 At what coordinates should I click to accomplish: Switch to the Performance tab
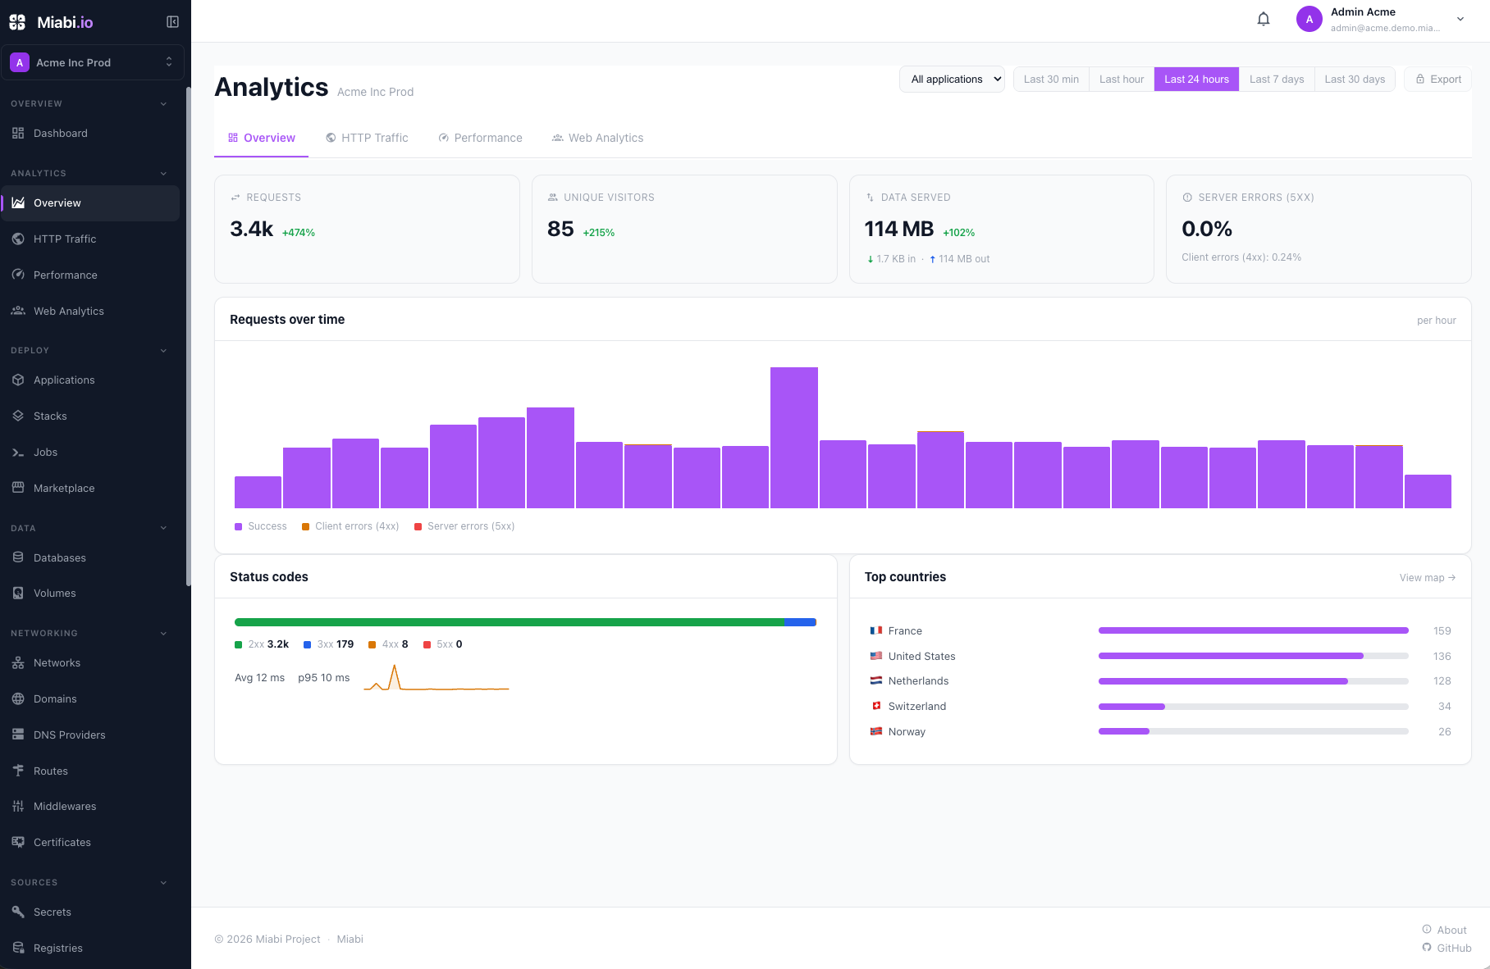click(x=480, y=138)
